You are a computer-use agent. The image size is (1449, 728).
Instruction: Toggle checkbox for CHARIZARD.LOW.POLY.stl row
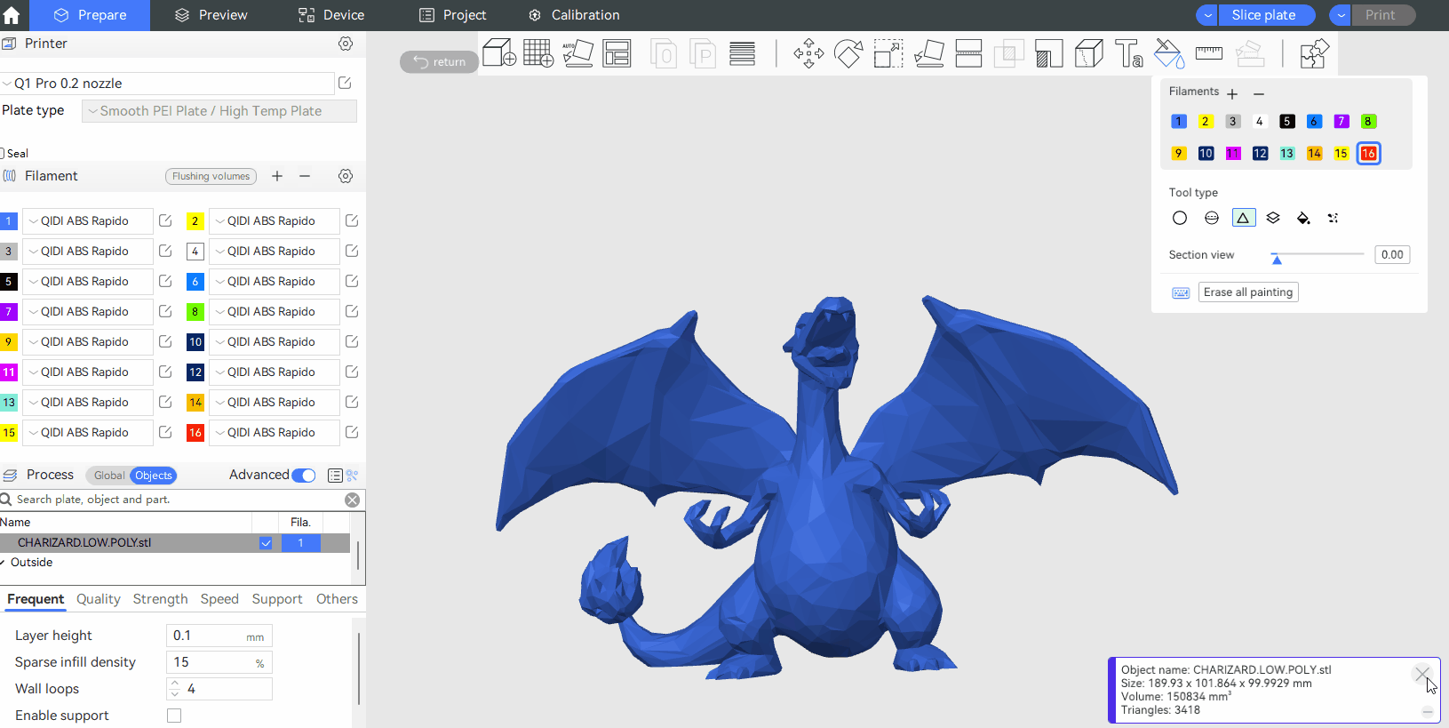[x=266, y=543]
